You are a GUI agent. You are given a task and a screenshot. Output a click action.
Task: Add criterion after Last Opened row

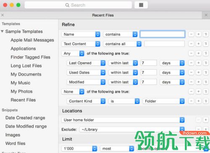(x=198, y=63)
